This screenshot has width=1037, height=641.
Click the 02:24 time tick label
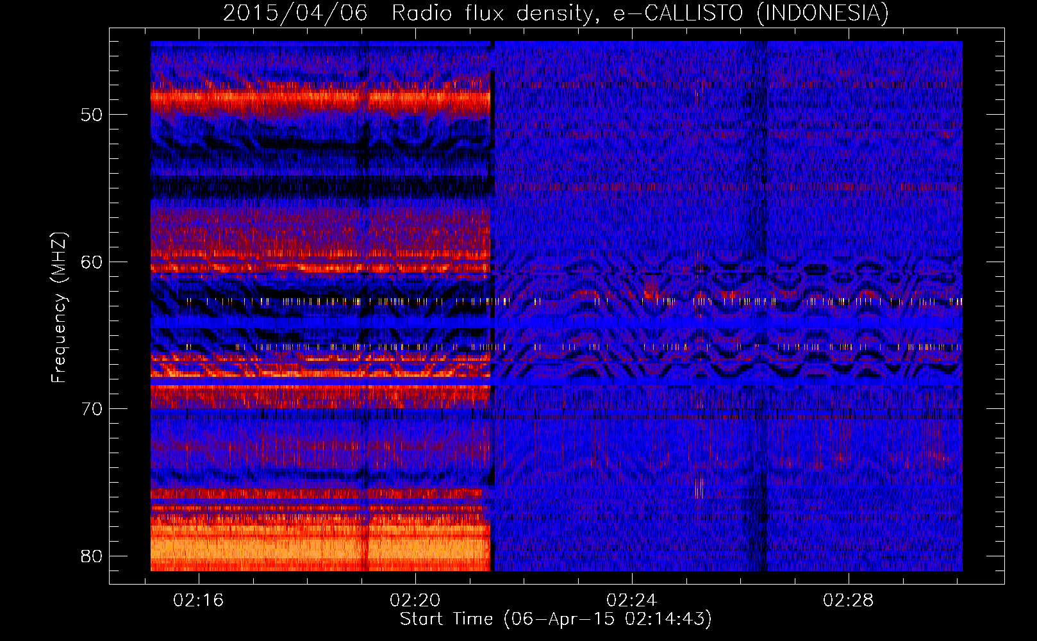coord(632,600)
